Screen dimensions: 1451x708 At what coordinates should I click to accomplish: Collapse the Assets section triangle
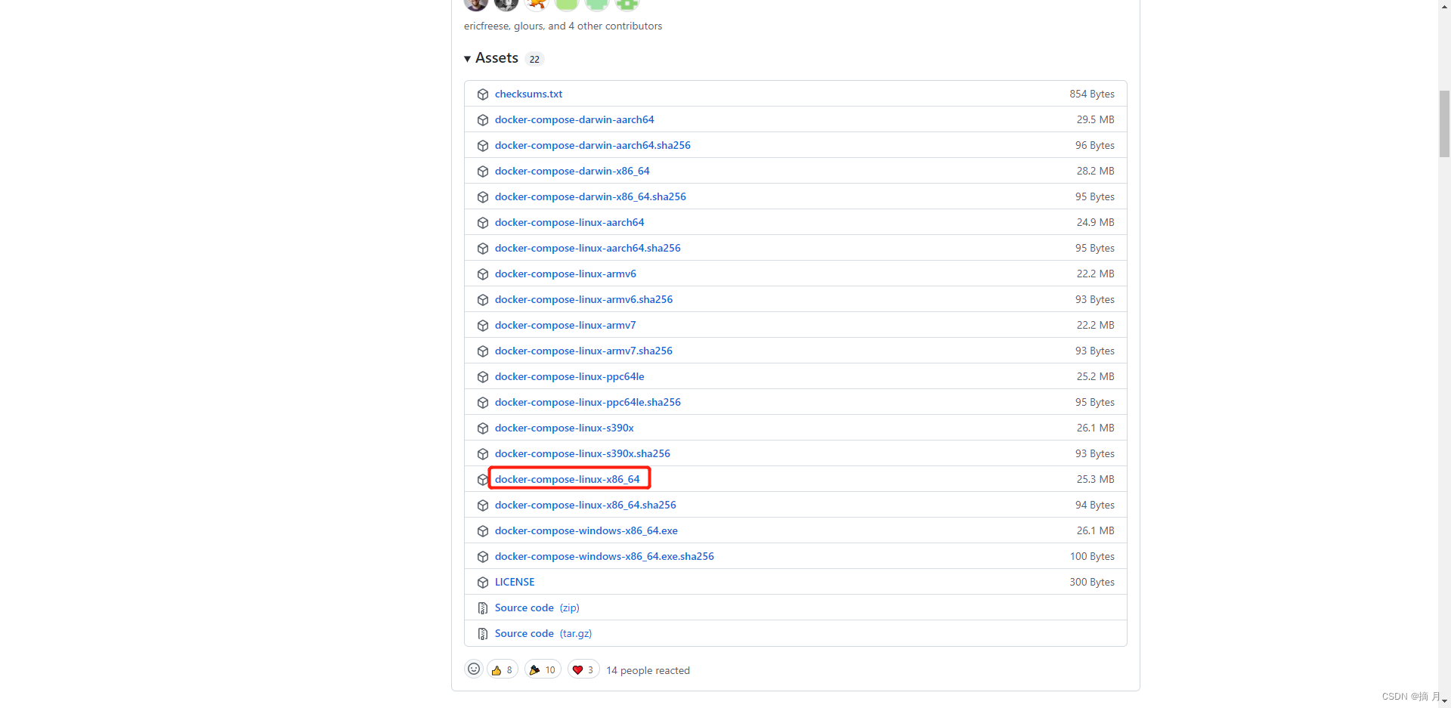pyautogui.click(x=467, y=59)
